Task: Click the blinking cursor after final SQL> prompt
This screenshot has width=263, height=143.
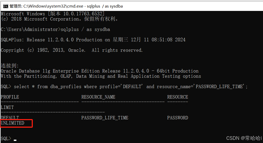Action: click(x=15, y=140)
